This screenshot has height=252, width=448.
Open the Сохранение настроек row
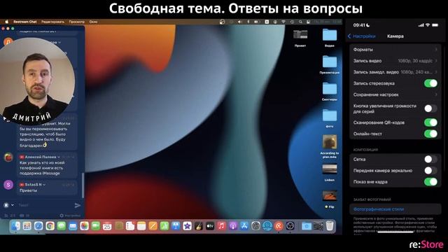(x=395, y=94)
